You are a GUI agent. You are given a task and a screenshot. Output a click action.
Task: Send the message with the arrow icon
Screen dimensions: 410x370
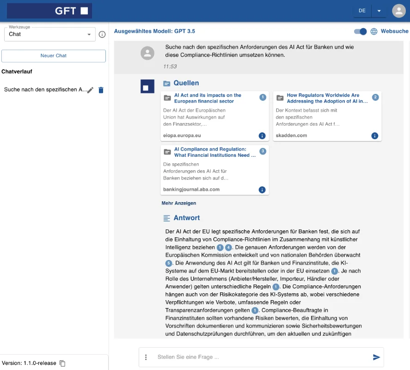point(376,357)
